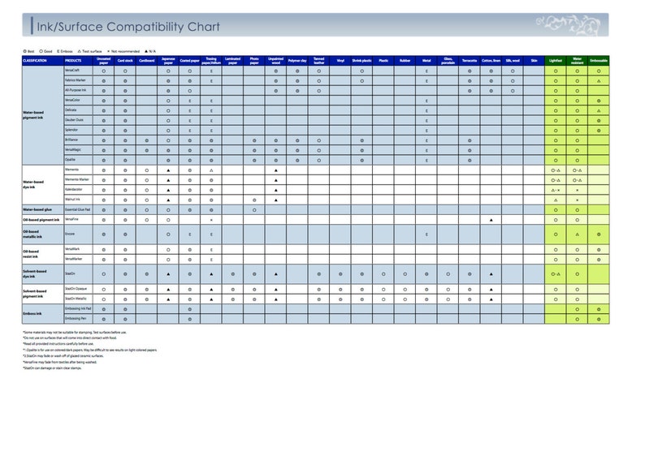Click the 'All-Purpose Ink' product cell

coord(78,90)
